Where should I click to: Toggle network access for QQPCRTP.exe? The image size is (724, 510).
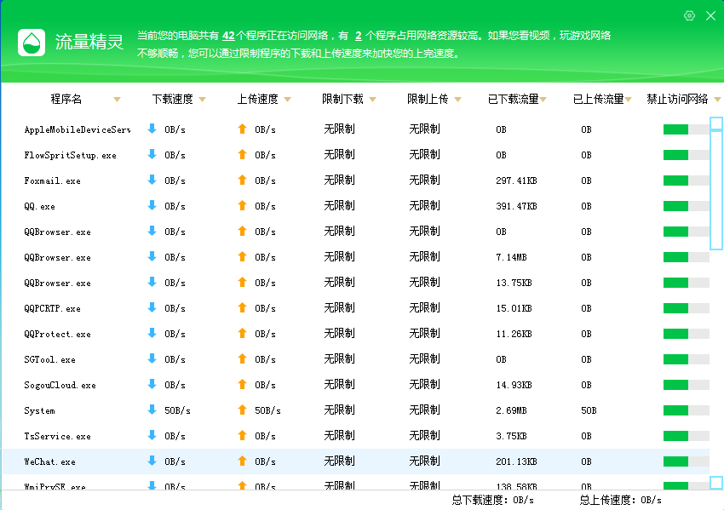[x=687, y=308]
